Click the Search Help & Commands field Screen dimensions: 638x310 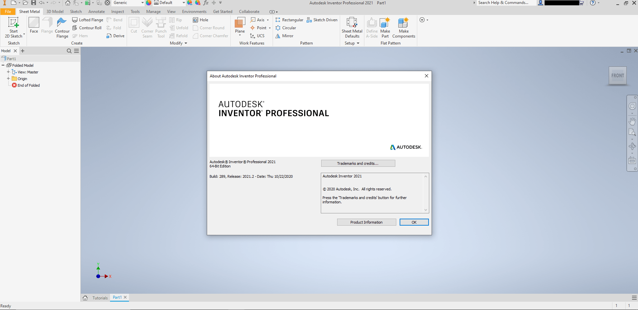pyautogui.click(x=507, y=3)
